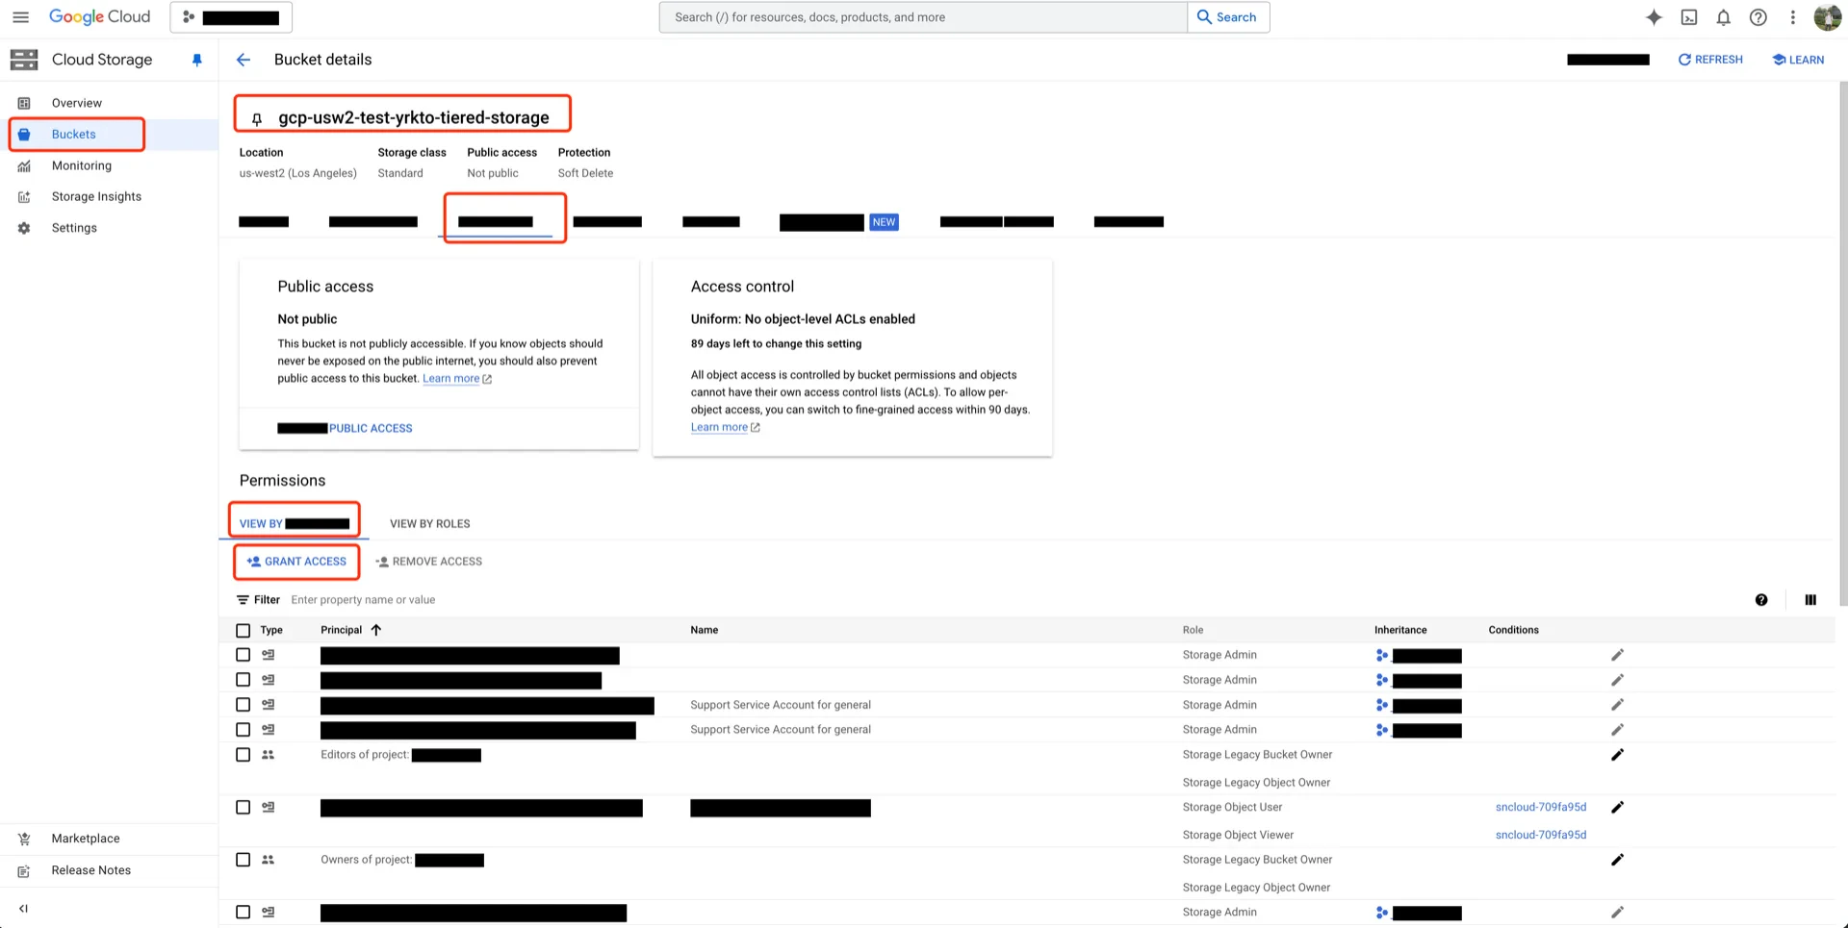Edit the Editors of project principal

pos(1617,755)
